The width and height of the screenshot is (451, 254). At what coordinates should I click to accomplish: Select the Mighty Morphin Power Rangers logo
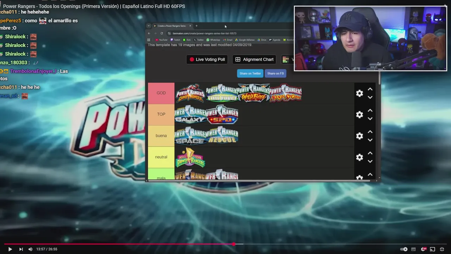pos(190,157)
